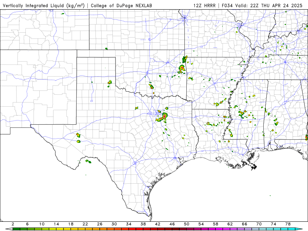
Task: Click the 'F034' forecast hour text
Action: click(227, 5)
